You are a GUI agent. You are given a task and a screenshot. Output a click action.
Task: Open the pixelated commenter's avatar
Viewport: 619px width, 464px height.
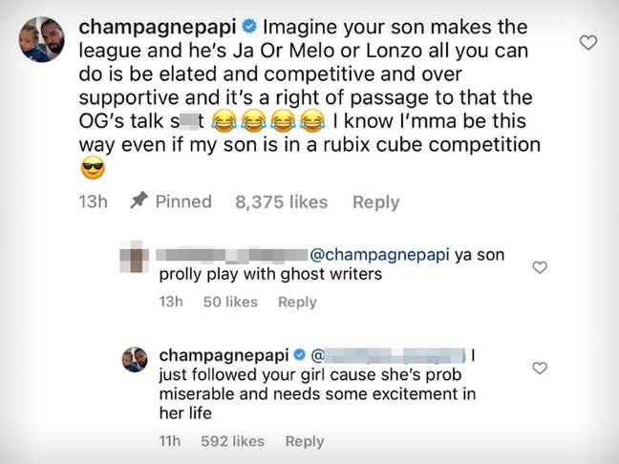[135, 257]
